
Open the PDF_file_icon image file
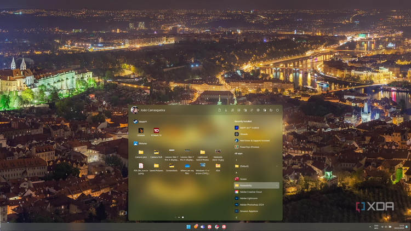point(141,169)
